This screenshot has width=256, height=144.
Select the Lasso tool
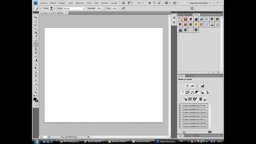pos(36,25)
